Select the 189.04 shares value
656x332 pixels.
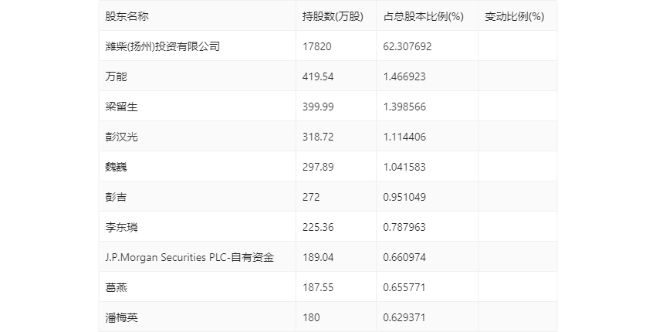tap(318, 257)
